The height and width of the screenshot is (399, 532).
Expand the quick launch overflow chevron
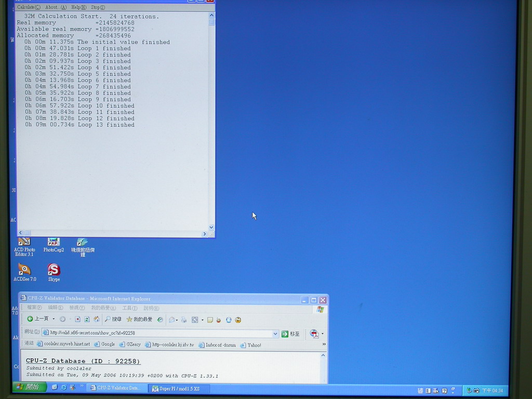click(82, 386)
